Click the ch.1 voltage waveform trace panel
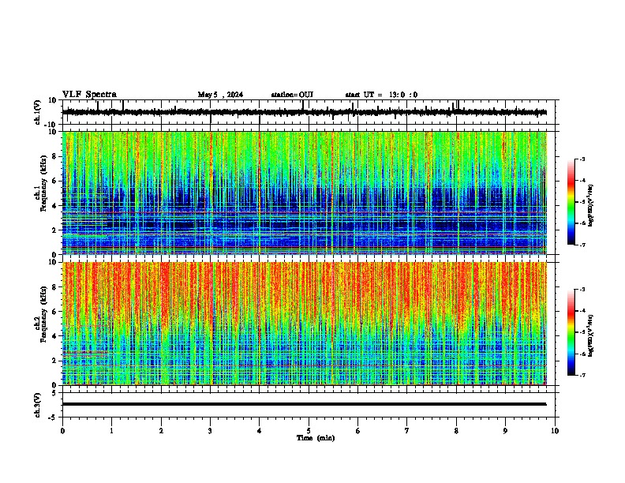 click(310, 112)
